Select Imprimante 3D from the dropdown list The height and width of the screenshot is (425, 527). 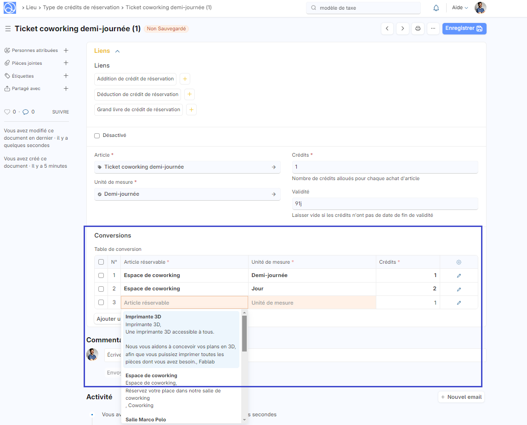coord(181,339)
